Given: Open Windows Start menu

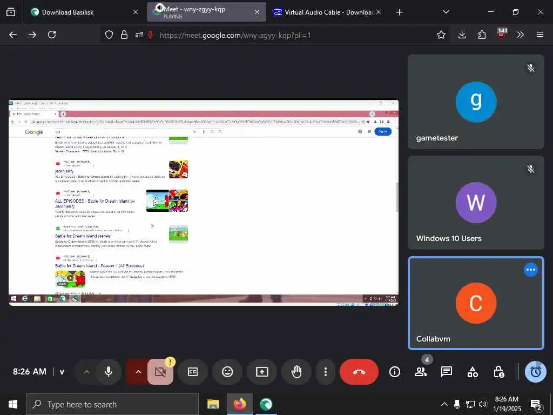Looking at the screenshot, I should pyautogui.click(x=13, y=404).
